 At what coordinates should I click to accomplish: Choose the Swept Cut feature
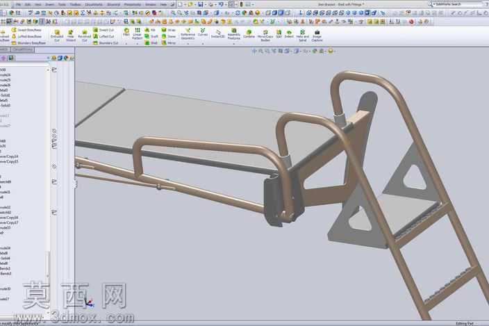pyautogui.click(x=103, y=30)
